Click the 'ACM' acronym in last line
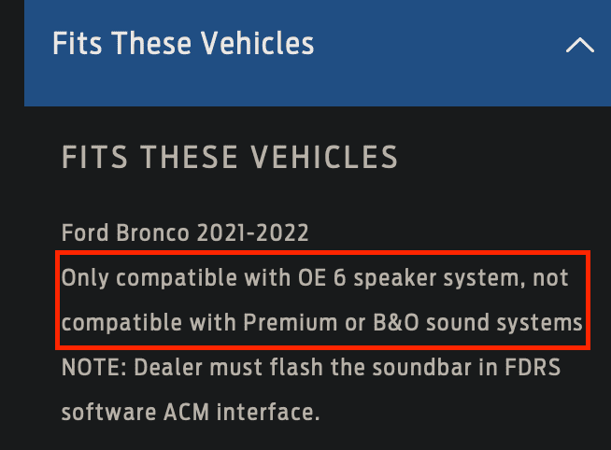611x450 pixels. pyautogui.click(x=186, y=412)
